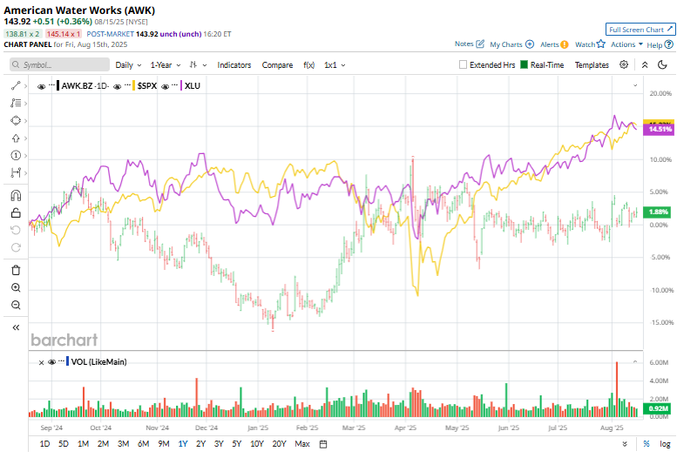Select the measure range tool

point(16,173)
